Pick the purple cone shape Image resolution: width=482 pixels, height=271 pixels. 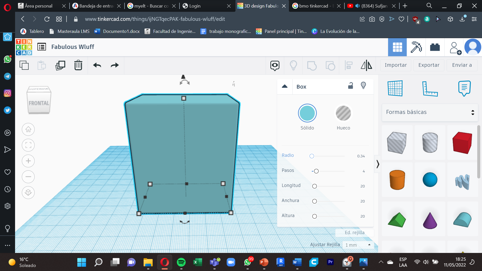pyautogui.click(x=430, y=221)
